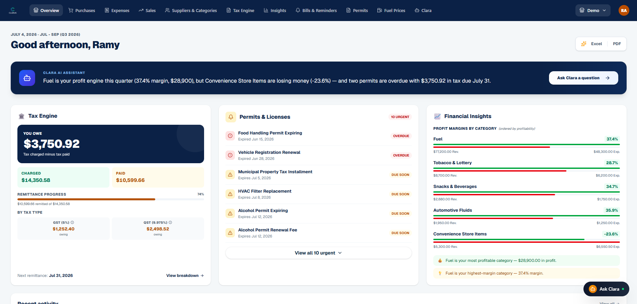This screenshot has height=304, width=637.
Task: Open Municipal Property Tax Installment item
Action: click(318, 175)
